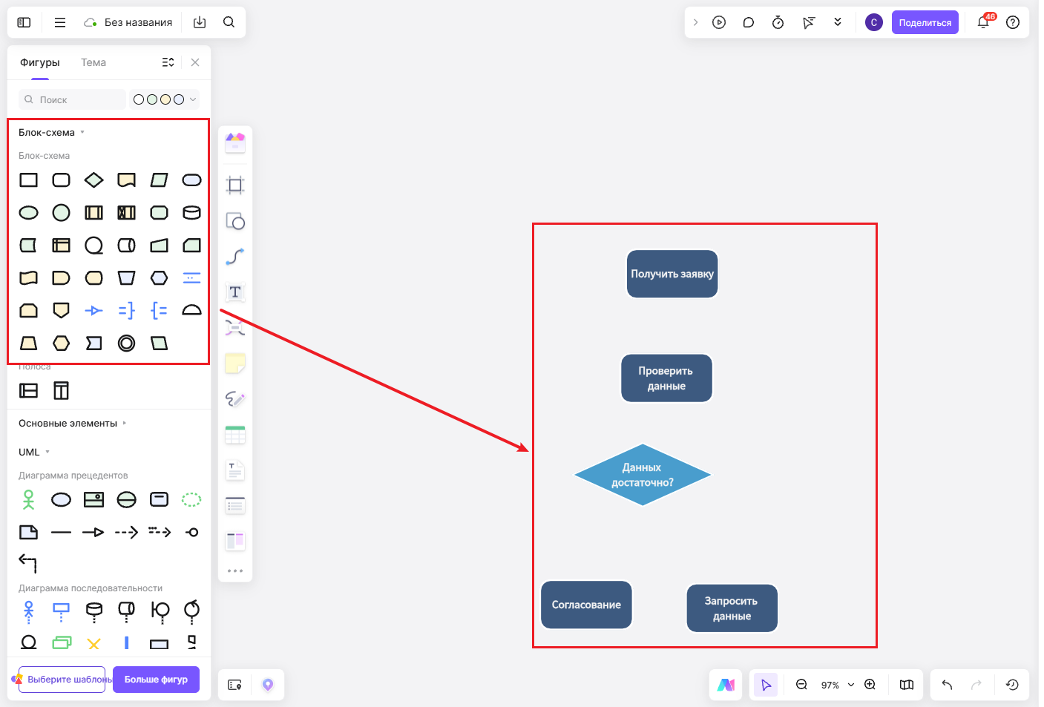Switch to the Тема tab
The image size is (1044, 707).
(x=93, y=62)
